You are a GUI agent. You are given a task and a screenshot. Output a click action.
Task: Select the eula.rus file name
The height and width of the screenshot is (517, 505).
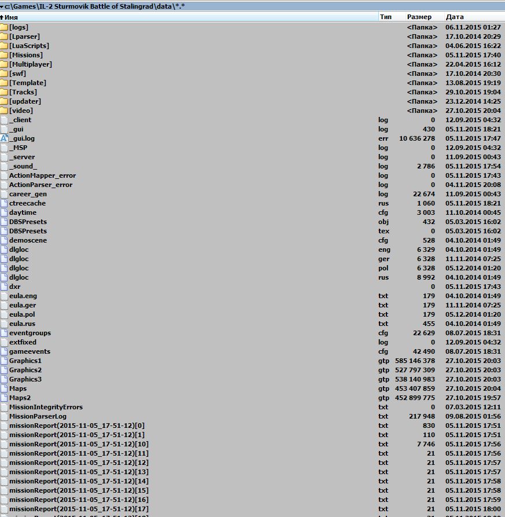[x=22, y=324]
